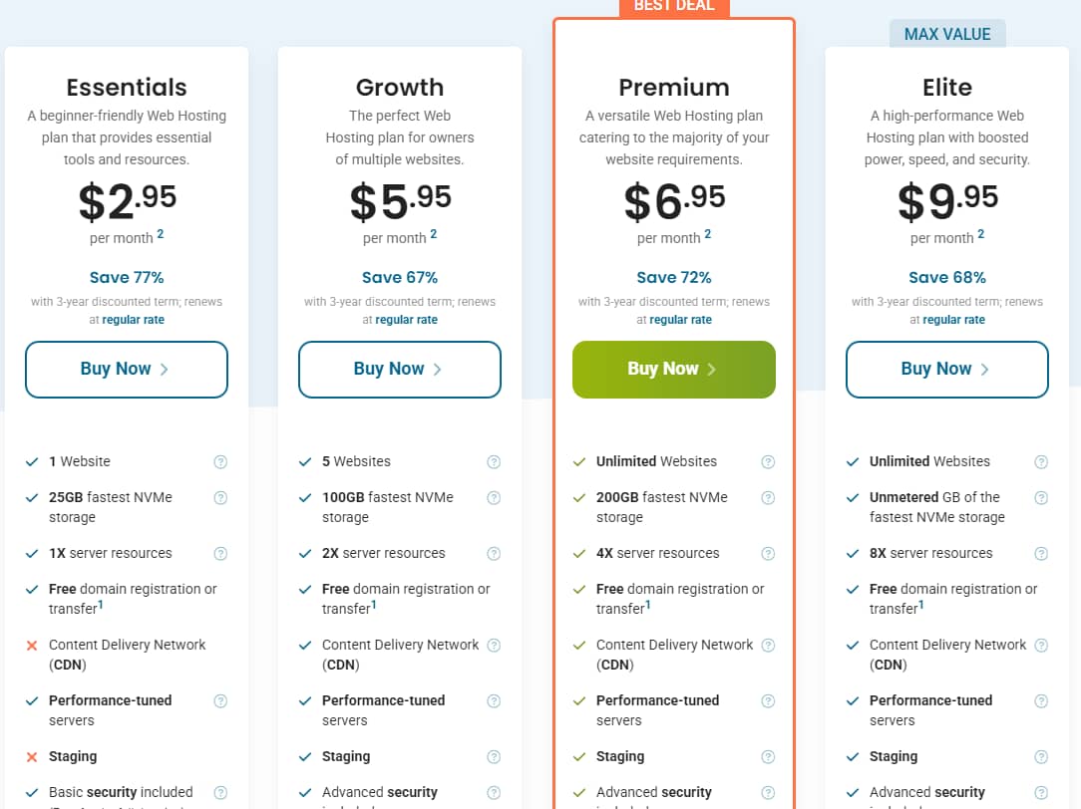Click help icon beside Essentials 1 Website
Image resolution: width=1081 pixels, height=809 pixels.
[220, 462]
